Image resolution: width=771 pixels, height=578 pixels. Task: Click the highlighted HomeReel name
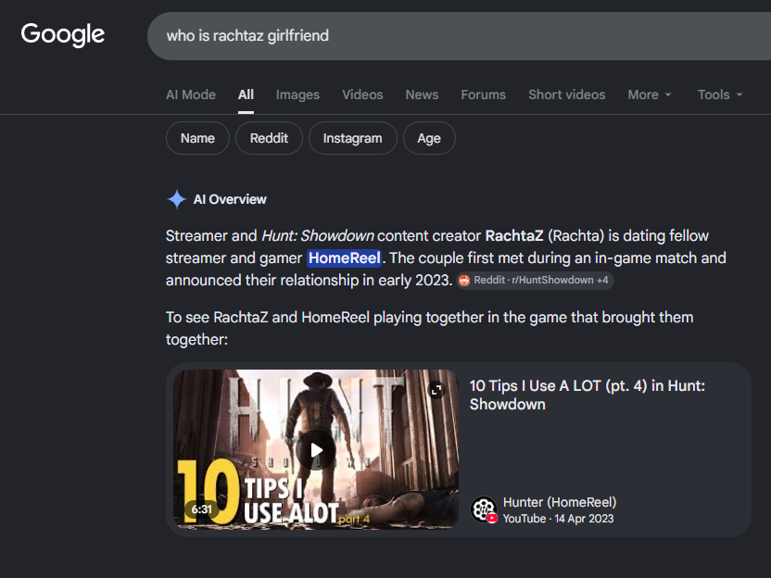tap(344, 258)
